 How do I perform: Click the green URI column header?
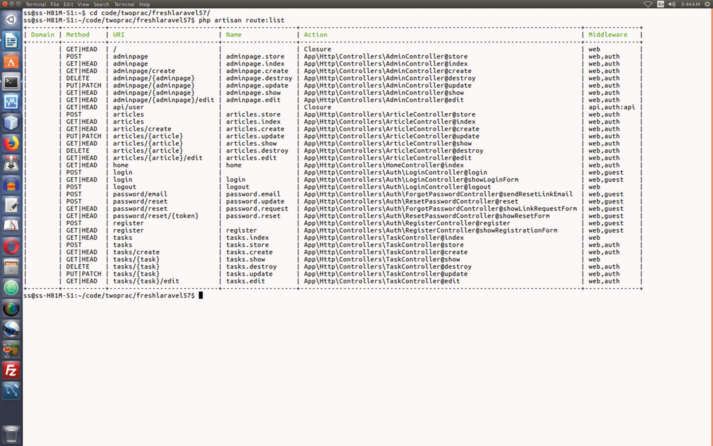click(119, 35)
